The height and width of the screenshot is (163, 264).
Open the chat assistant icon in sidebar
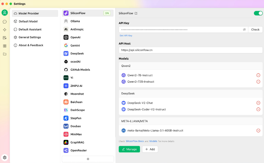[x=4, y=22]
